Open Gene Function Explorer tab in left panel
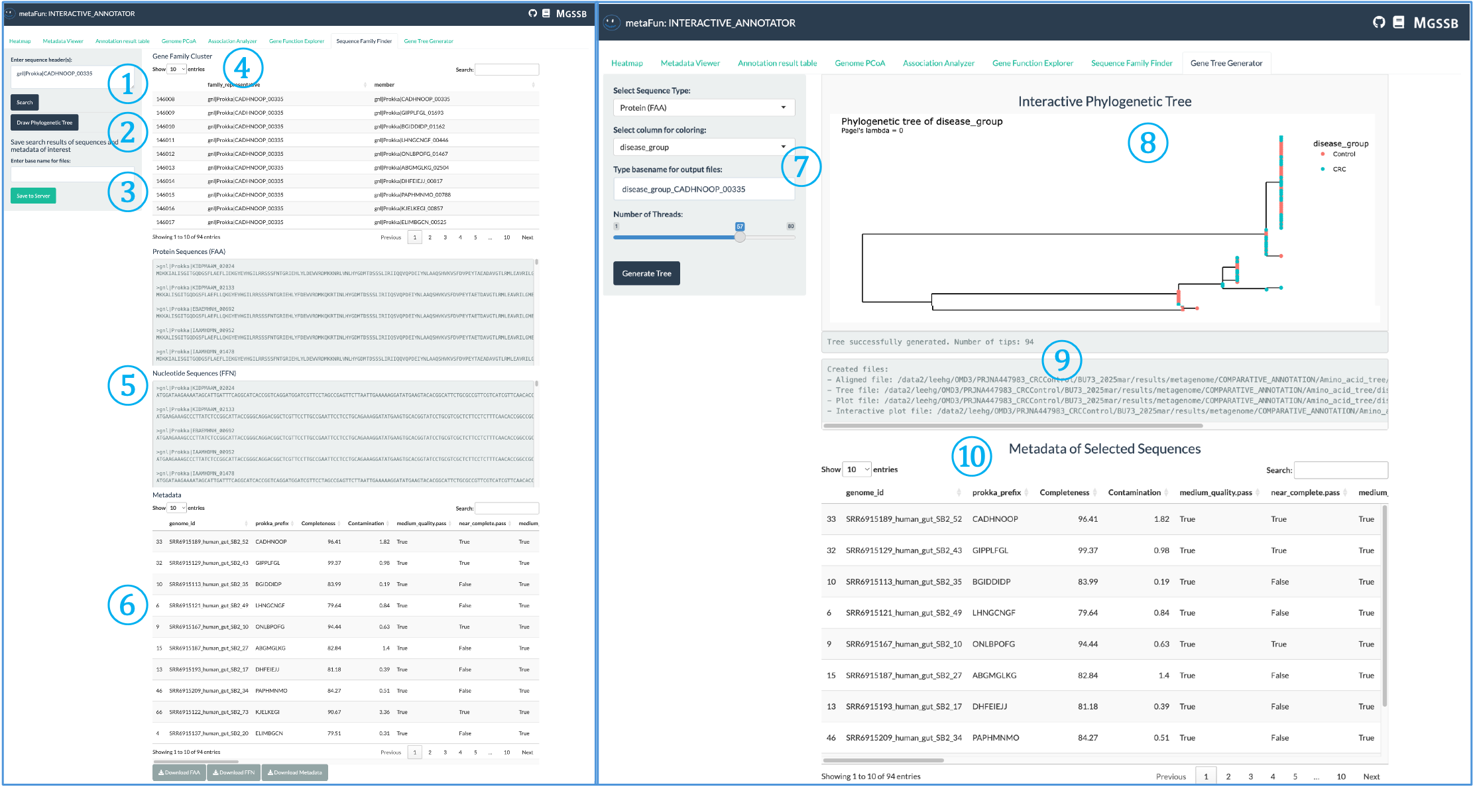Screen dimensions: 1473x787 (x=296, y=41)
